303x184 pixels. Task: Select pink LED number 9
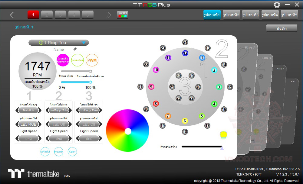coord(151,87)
